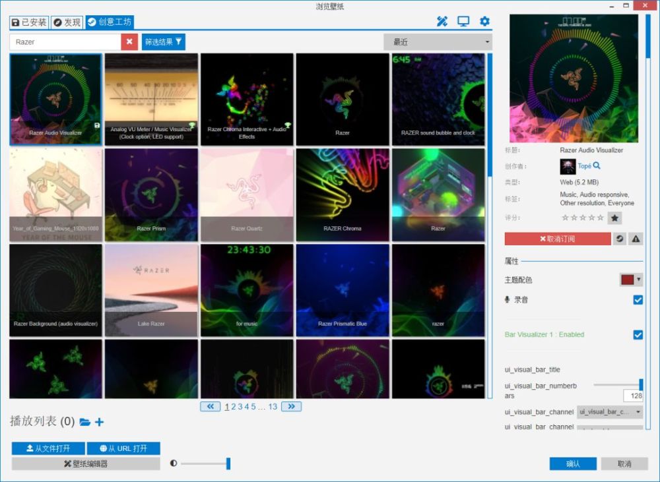
Task: Select Razer Quartz wallpaper thumbnail
Action: (x=247, y=195)
